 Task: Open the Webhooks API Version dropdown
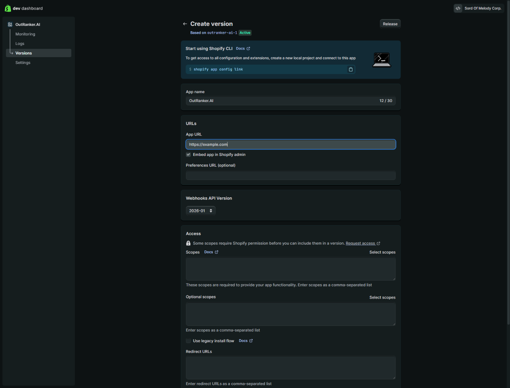click(200, 211)
